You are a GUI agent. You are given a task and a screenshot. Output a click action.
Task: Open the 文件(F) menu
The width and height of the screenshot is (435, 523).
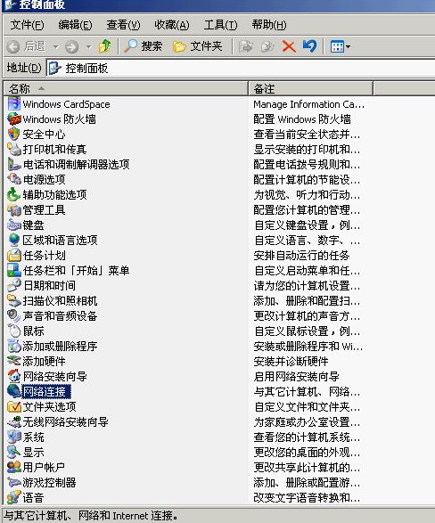pos(27,25)
